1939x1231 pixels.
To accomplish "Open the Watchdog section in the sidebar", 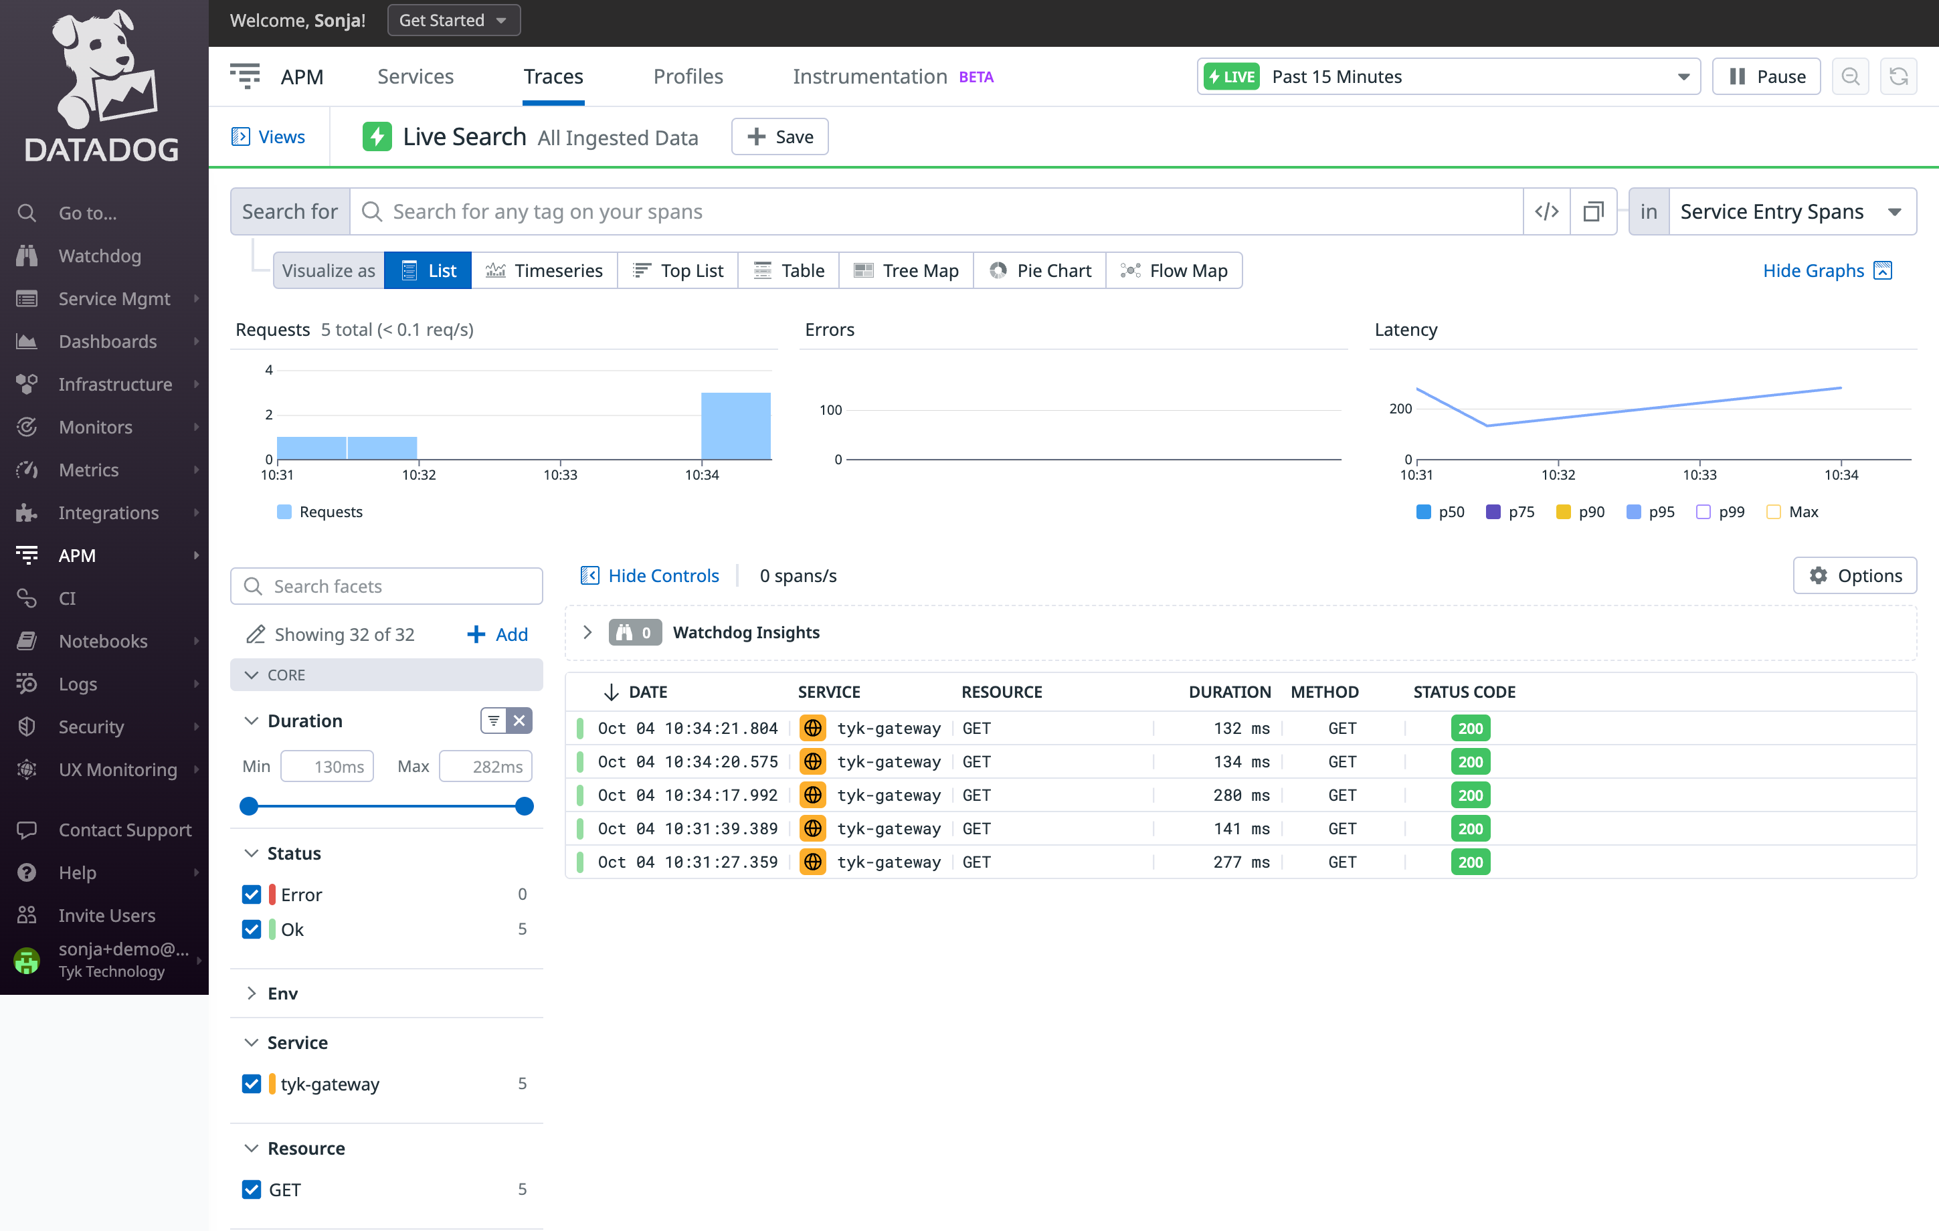I will click(x=99, y=256).
